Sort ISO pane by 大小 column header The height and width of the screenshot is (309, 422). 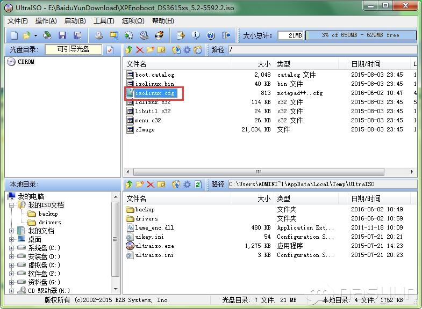[252, 64]
